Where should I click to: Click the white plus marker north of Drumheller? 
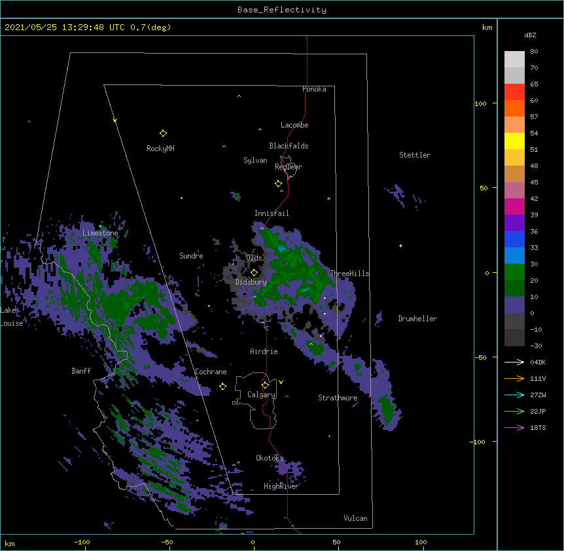[400, 245]
